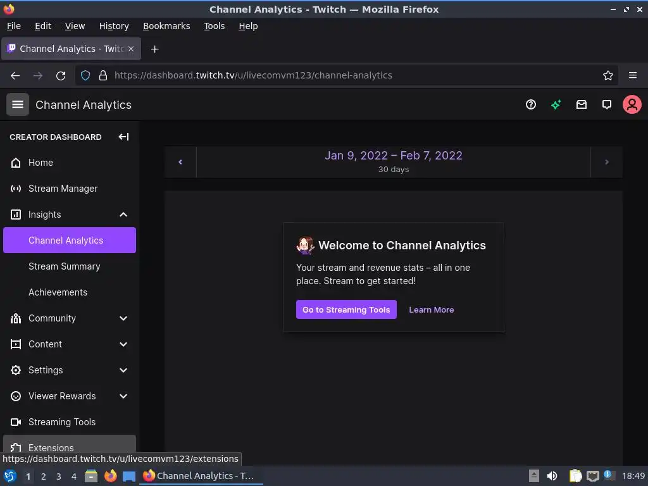Click the disabled forward arrow
Viewport: 648px width, 486px height.
coord(38,76)
